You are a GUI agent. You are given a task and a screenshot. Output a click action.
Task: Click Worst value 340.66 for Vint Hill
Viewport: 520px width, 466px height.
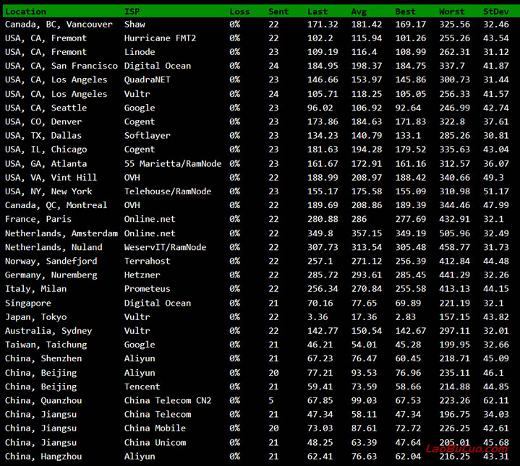(454, 178)
